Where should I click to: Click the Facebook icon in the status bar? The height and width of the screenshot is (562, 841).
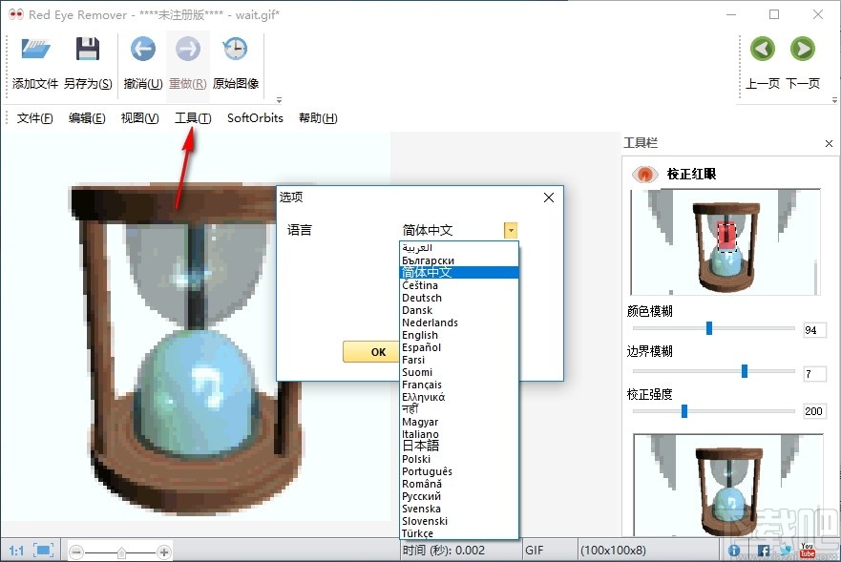coord(763,550)
